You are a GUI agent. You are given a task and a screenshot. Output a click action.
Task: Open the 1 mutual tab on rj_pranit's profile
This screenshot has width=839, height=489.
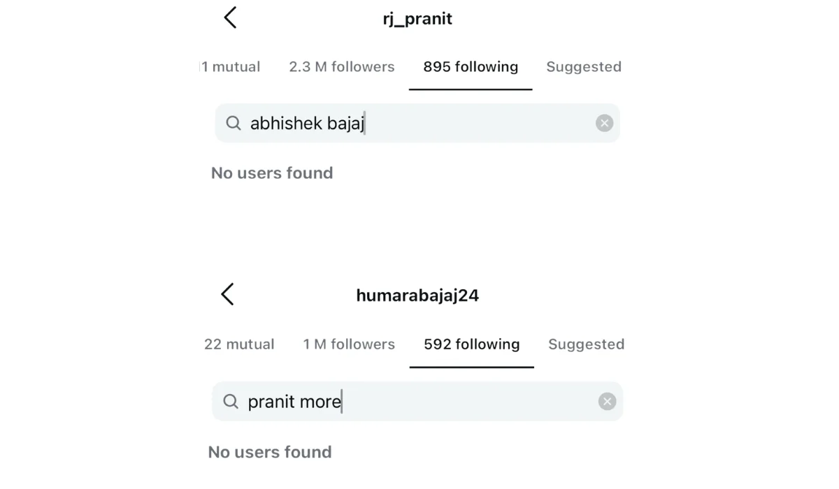(x=231, y=66)
